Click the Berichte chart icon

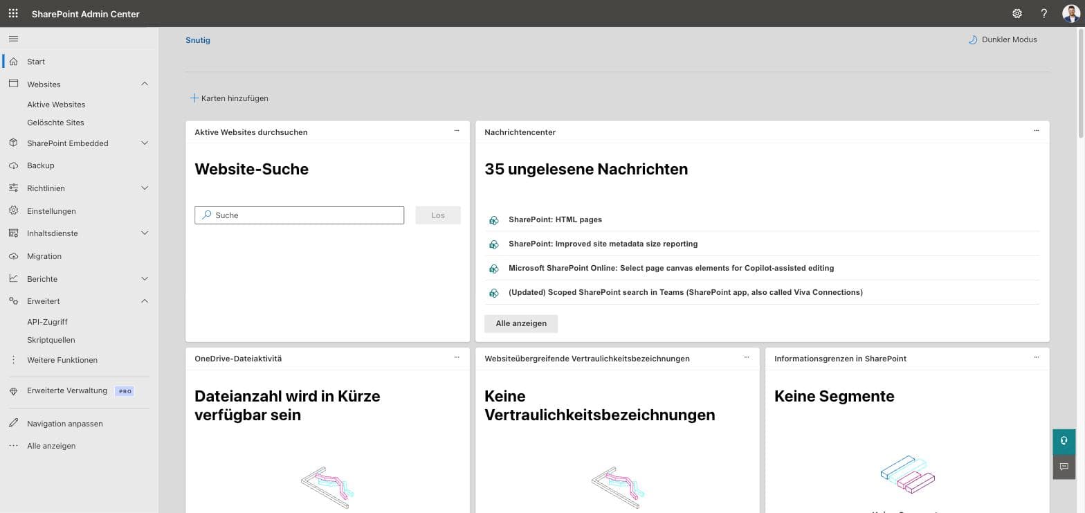coord(13,278)
